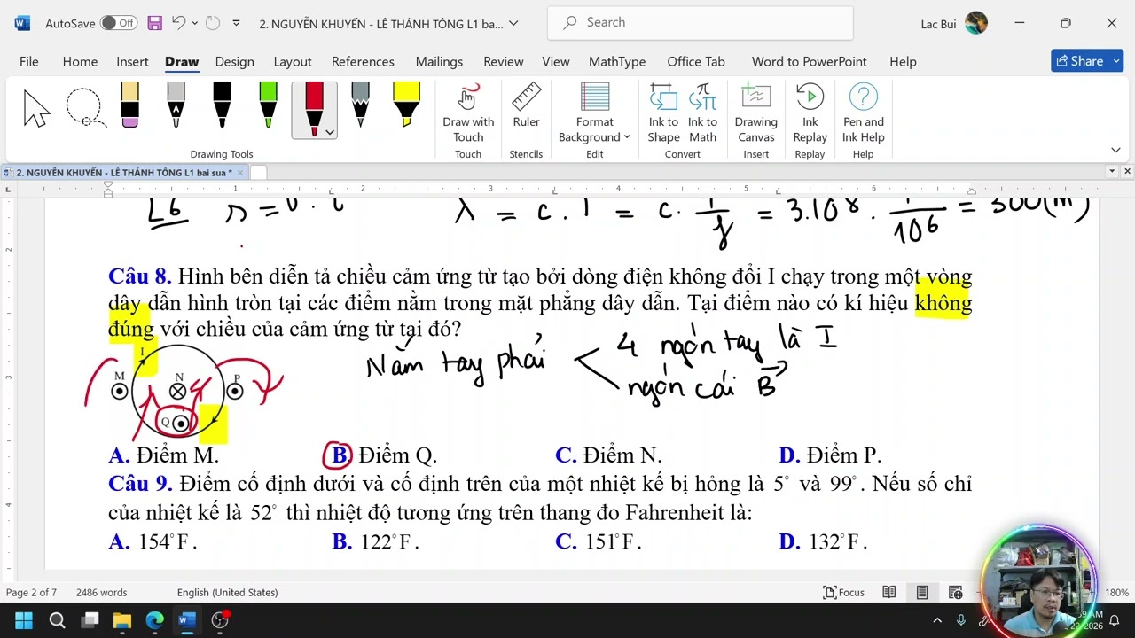
Task: Open Word to PowerPoint tab
Action: (810, 61)
